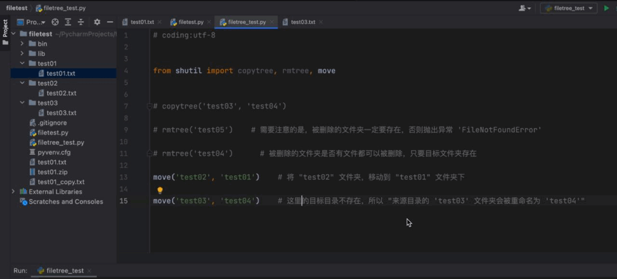Screen dimensions: 617x279
Task: Switch to the filetest.py editor tab
Action: click(189, 22)
